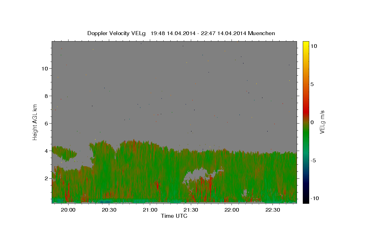367x244 pixels.
Task: Click the colorbar value -5 label
Action: point(313,160)
